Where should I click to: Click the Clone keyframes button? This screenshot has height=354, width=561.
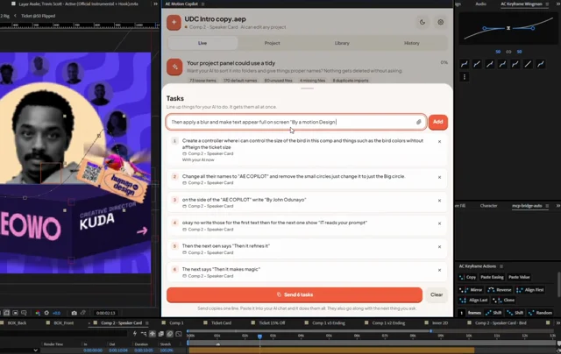504,300
